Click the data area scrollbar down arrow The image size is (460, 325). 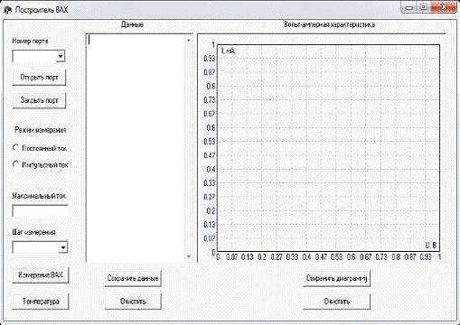(x=189, y=256)
